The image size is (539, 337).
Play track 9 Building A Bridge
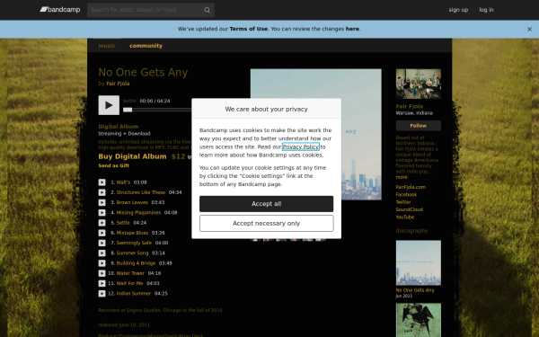click(x=102, y=263)
